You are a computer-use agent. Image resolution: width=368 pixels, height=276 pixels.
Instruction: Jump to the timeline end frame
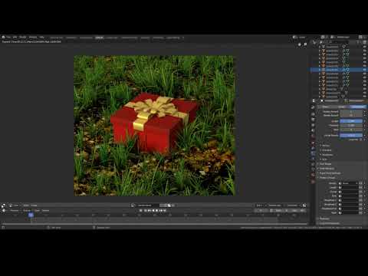click(x=165, y=210)
